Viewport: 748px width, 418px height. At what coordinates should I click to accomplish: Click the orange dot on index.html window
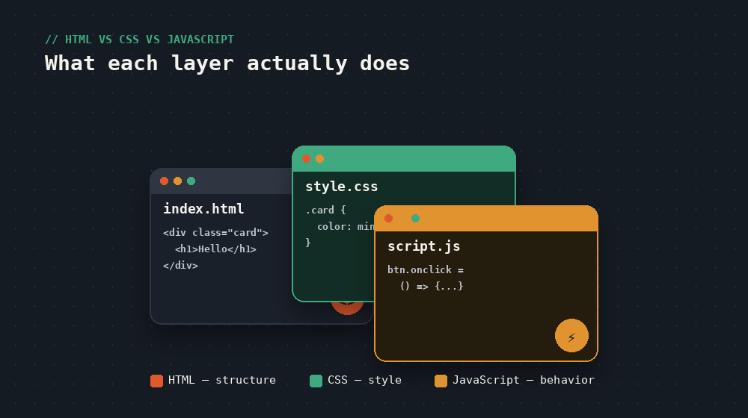(177, 181)
